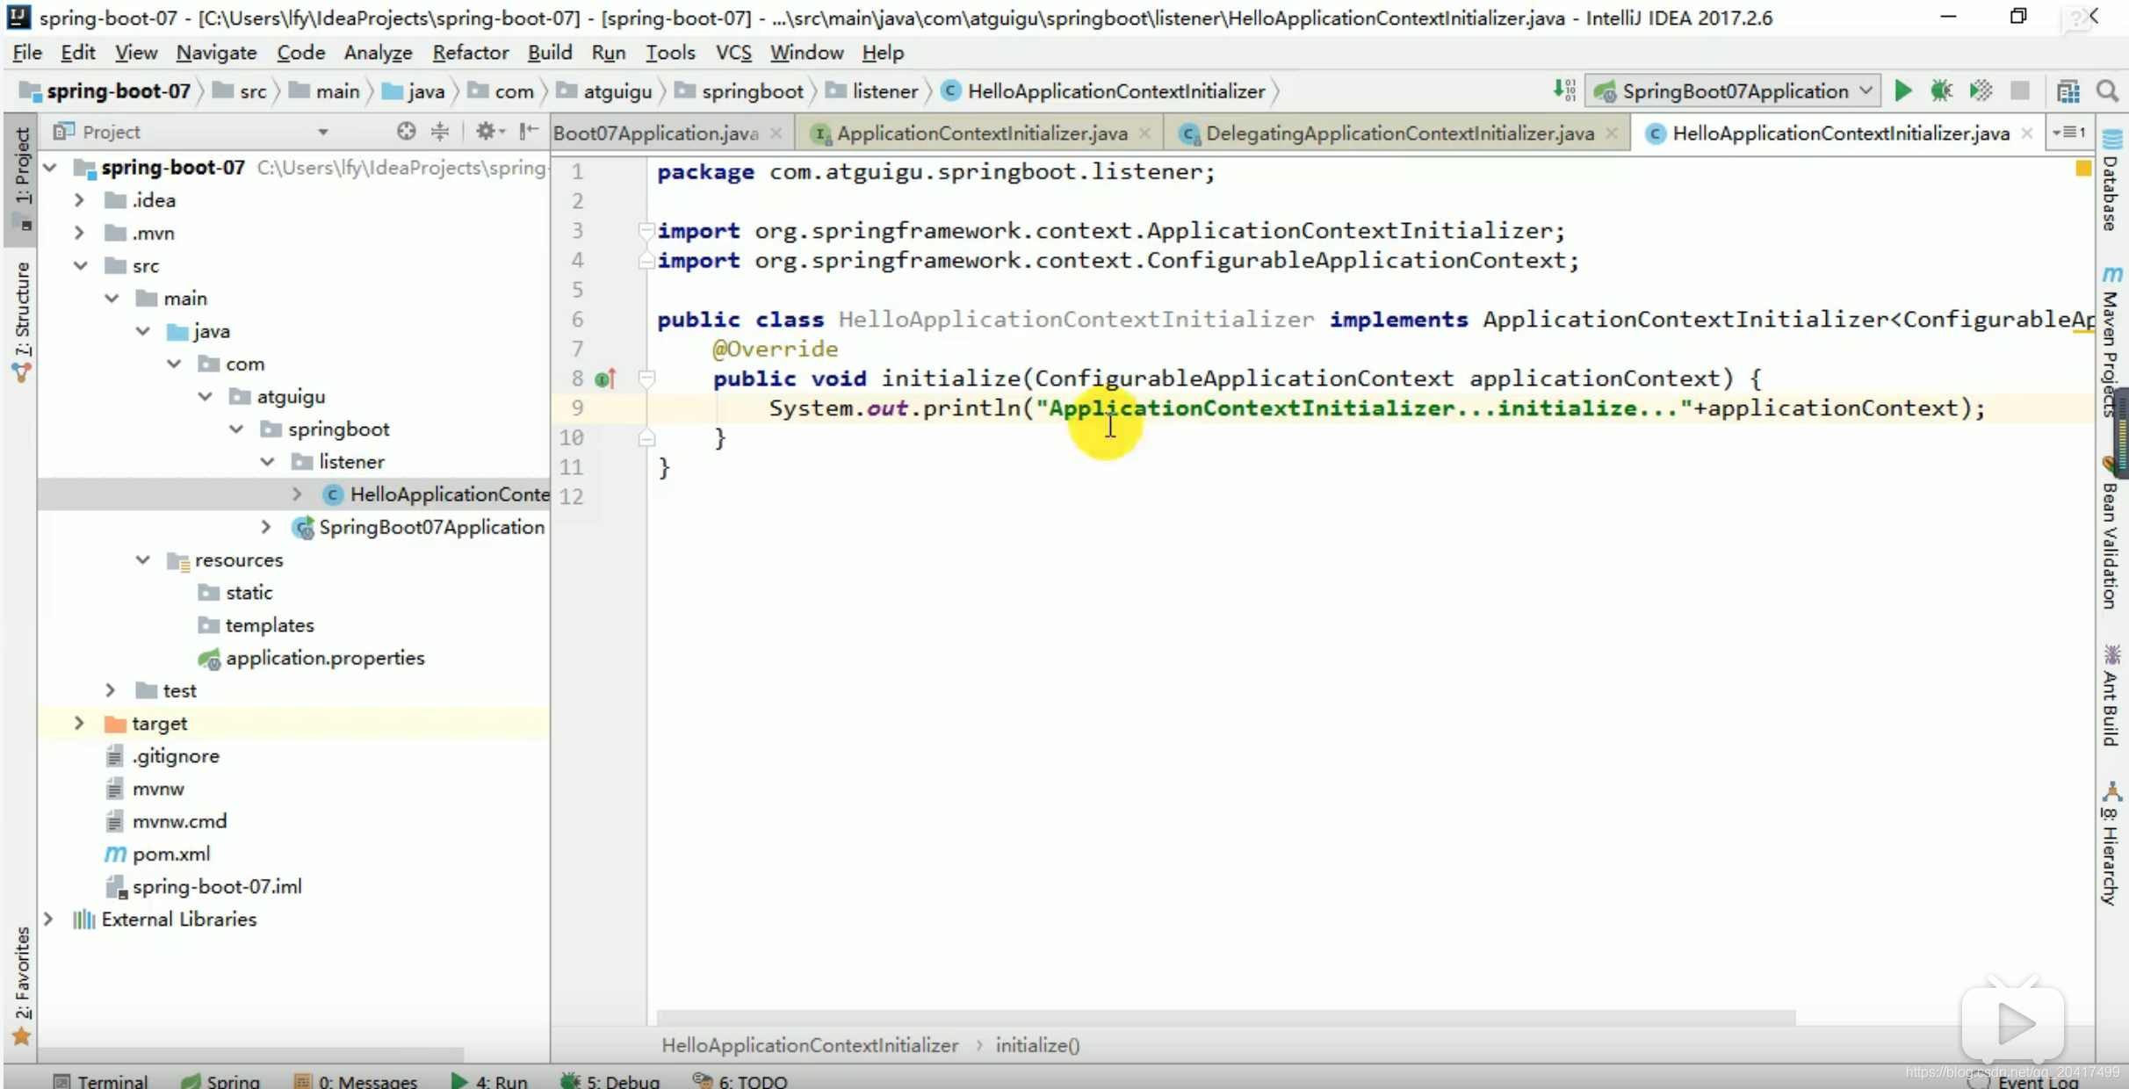Open the Refactor menu

point(470,53)
